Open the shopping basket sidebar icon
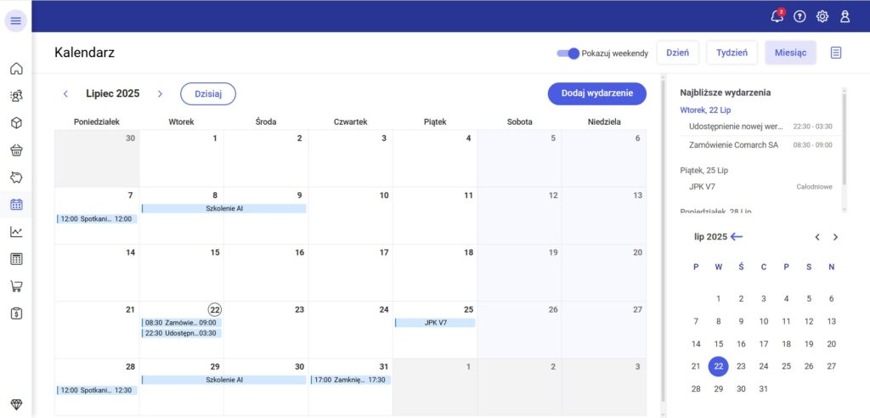 (x=16, y=150)
